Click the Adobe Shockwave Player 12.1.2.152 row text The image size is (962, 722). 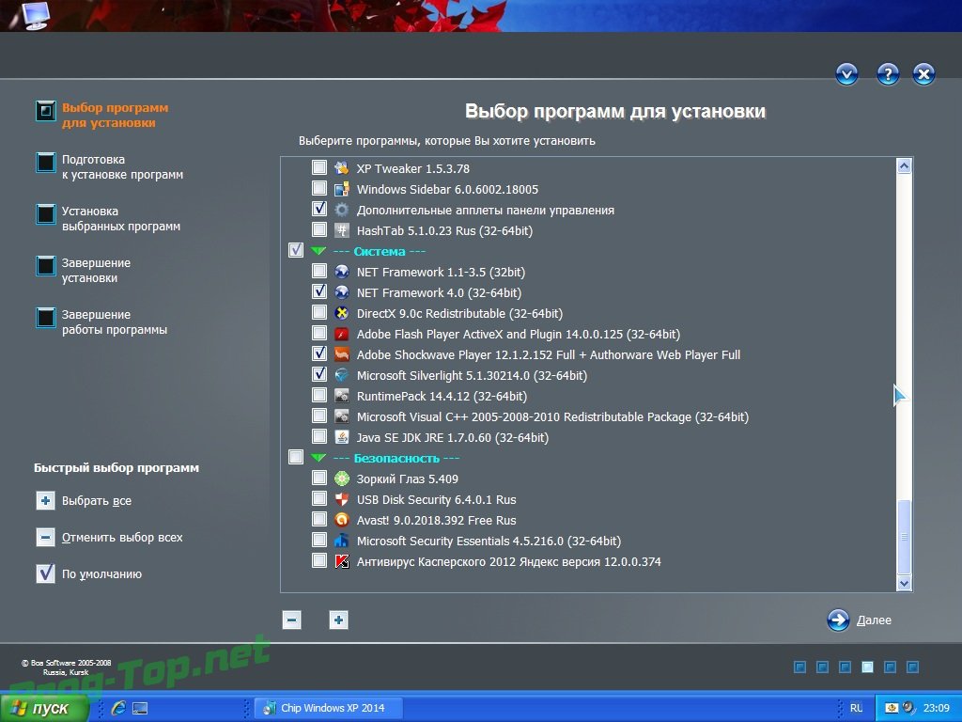point(549,354)
